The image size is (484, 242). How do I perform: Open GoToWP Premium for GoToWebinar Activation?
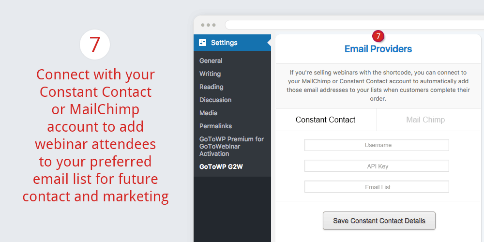point(231,146)
